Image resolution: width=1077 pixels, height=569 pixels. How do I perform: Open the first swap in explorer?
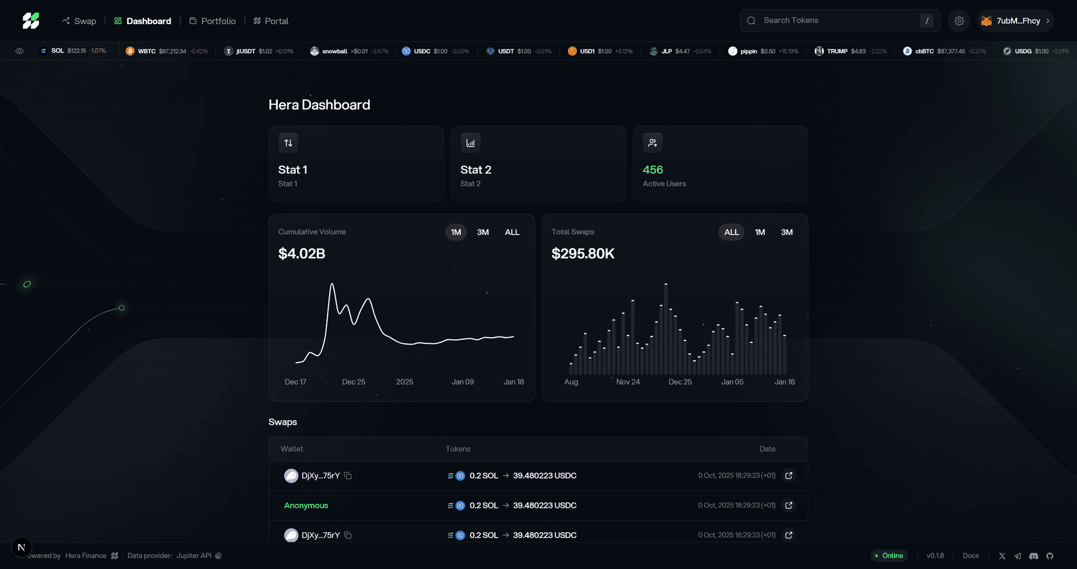coord(788,475)
